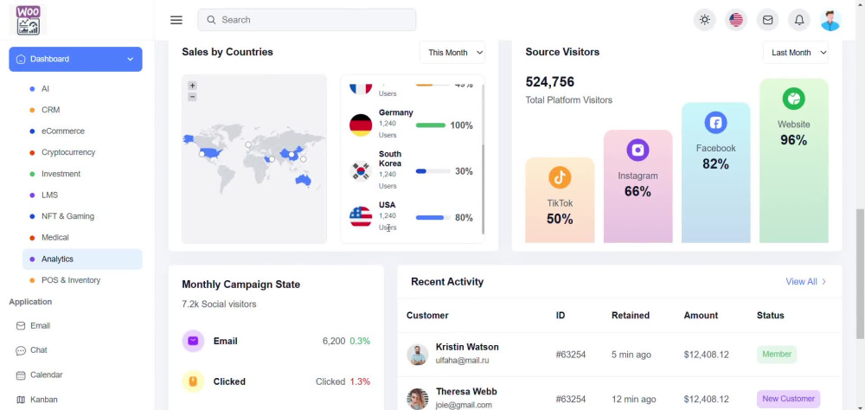Click the New Customer status badge

[788, 399]
